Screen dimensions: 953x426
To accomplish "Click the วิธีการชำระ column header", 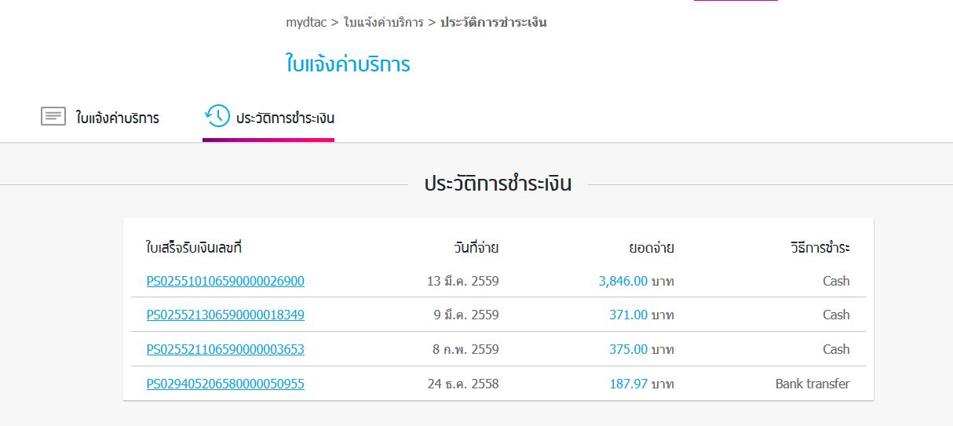I will click(x=820, y=248).
